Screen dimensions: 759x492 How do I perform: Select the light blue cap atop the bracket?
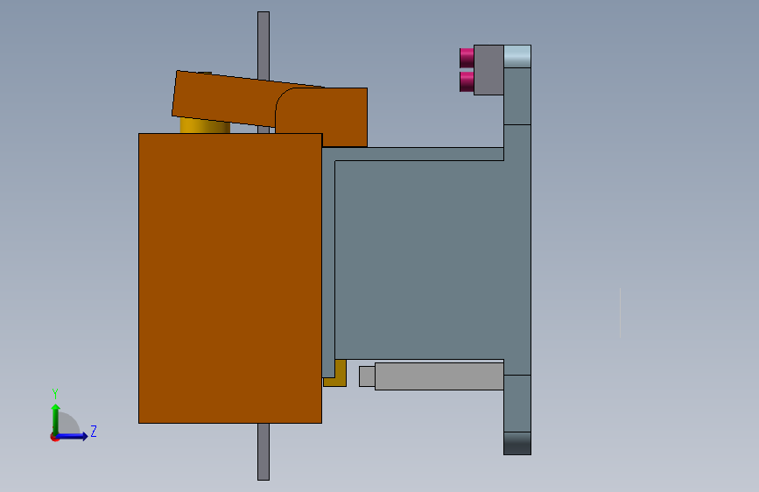tap(517, 56)
